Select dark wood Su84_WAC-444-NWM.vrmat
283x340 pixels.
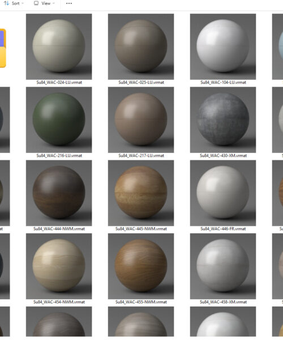coord(59,193)
